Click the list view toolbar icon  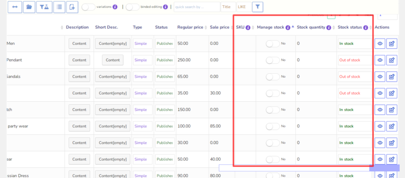(59, 7)
